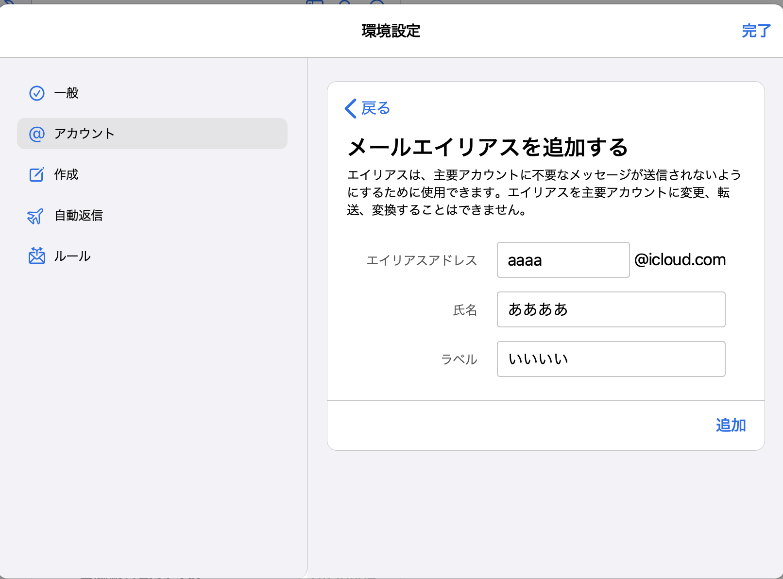Click 追加 to add the alias

(731, 425)
